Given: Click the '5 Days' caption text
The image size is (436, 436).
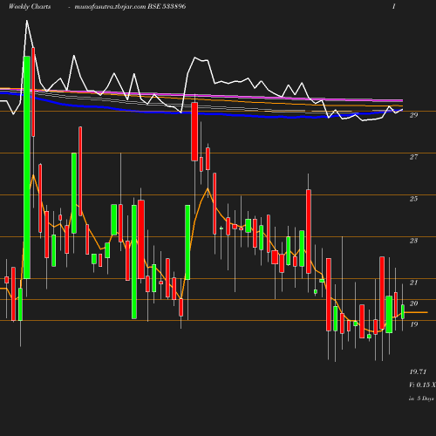Looking at the screenshot, I should pyautogui.click(x=426, y=399).
